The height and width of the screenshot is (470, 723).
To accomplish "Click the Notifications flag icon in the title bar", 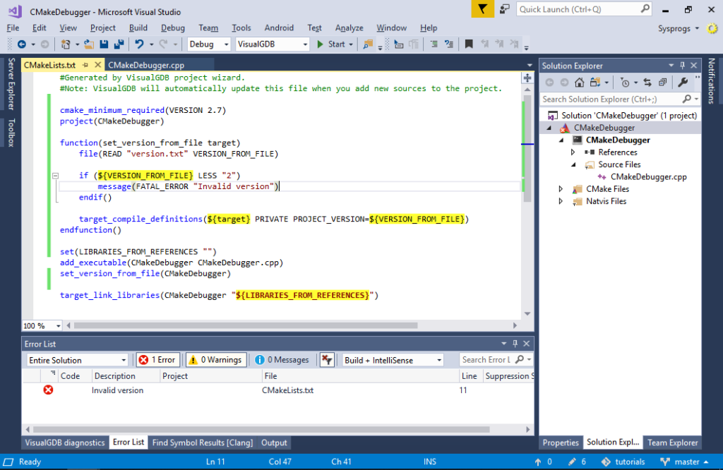I will coord(482,9).
